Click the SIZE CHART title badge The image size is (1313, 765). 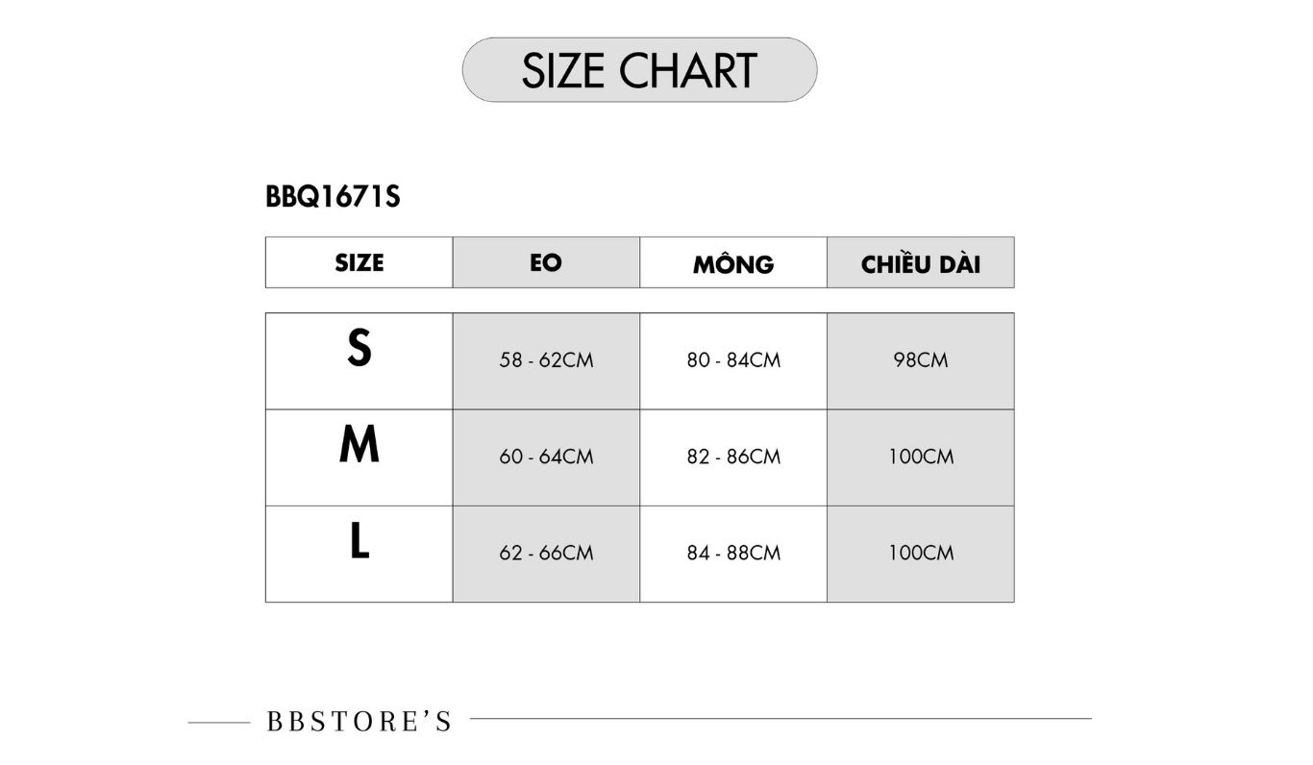pyautogui.click(x=639, y=70)
